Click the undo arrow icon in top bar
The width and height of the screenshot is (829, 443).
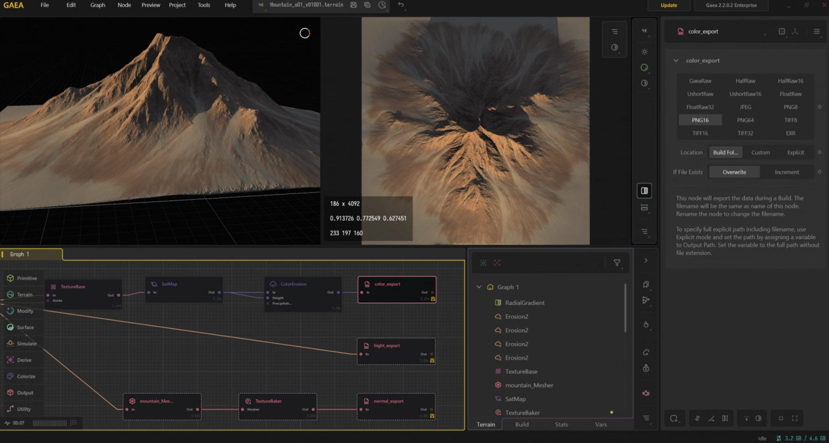[401, 5]
